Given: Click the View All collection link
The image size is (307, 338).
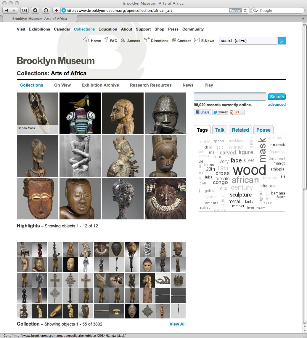Looking at the screenshot, I should click(177, 324).
